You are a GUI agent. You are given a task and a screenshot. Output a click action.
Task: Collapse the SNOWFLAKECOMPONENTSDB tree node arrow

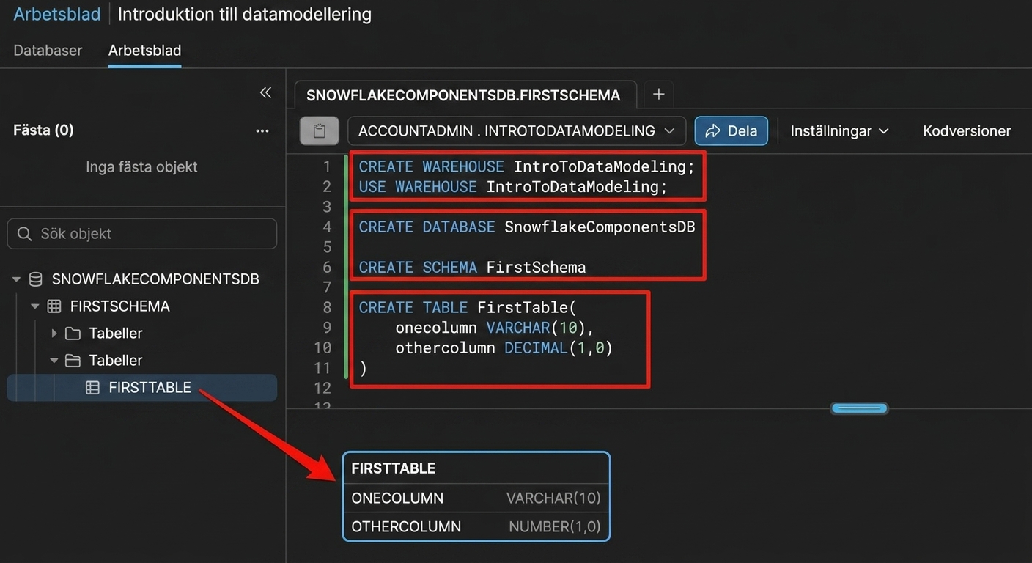[x=17, y=279]
